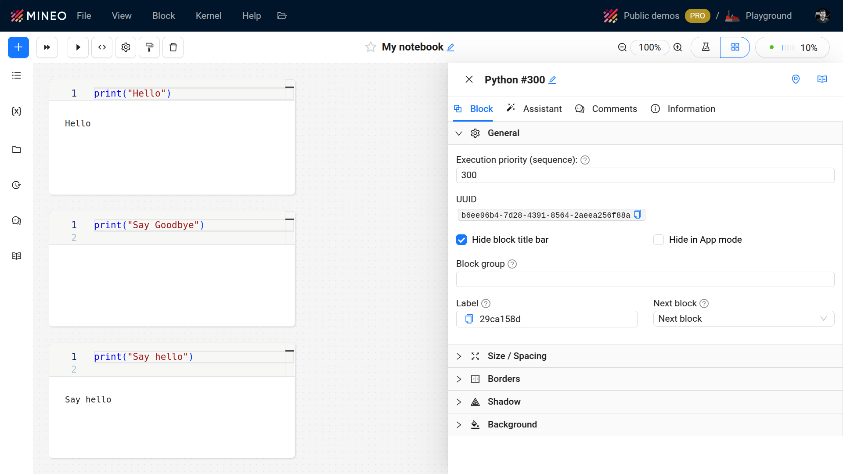Screen dimensions: 843x474
Task: Click Label help icon
Action: pos(486,304)
